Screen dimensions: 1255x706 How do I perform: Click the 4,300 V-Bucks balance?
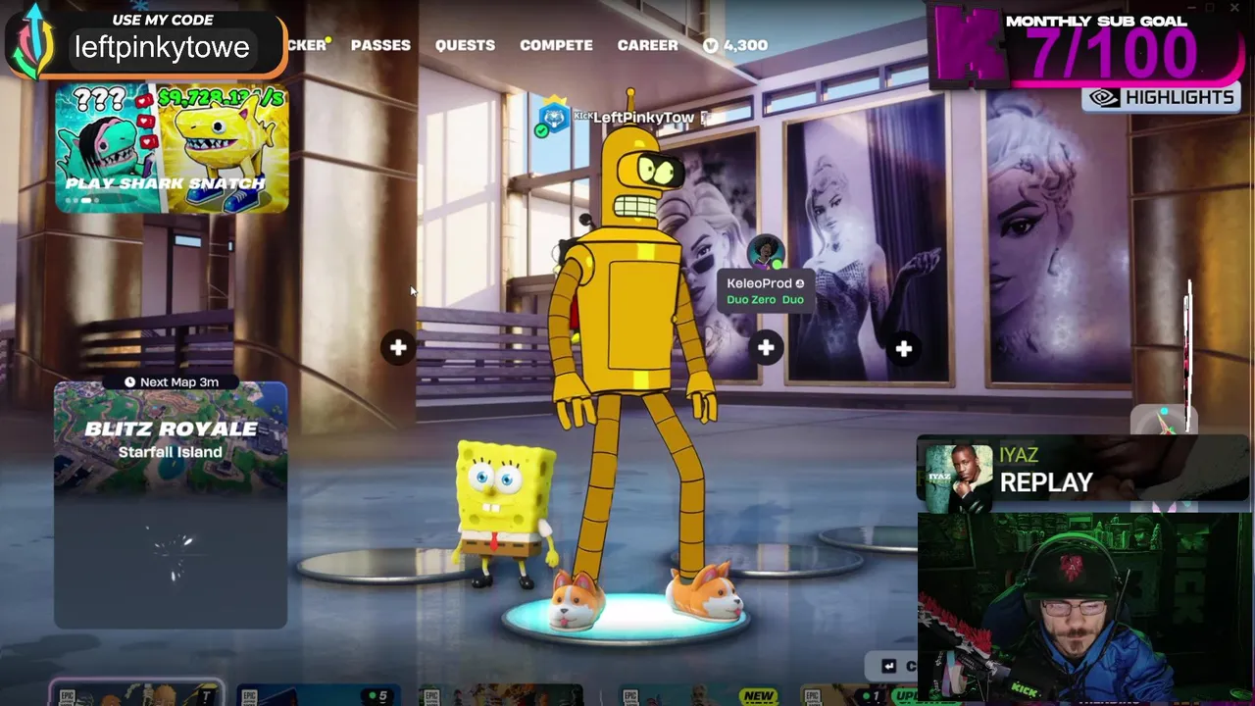pyautogui.click(x=745, y=45)
